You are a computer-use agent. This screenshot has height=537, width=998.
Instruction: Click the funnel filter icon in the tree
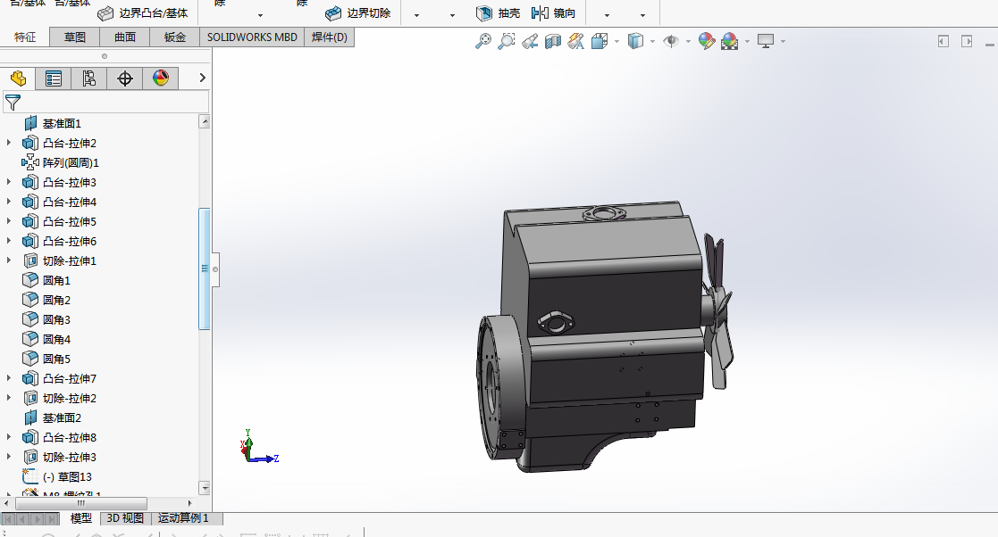click(13, 103)
